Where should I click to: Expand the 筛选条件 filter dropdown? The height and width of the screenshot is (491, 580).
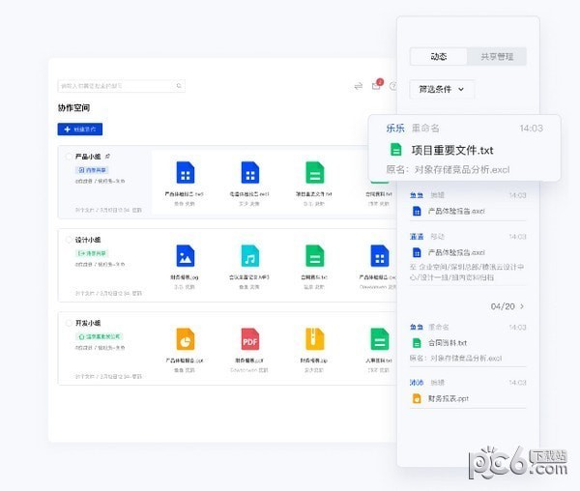pos(442,89)
